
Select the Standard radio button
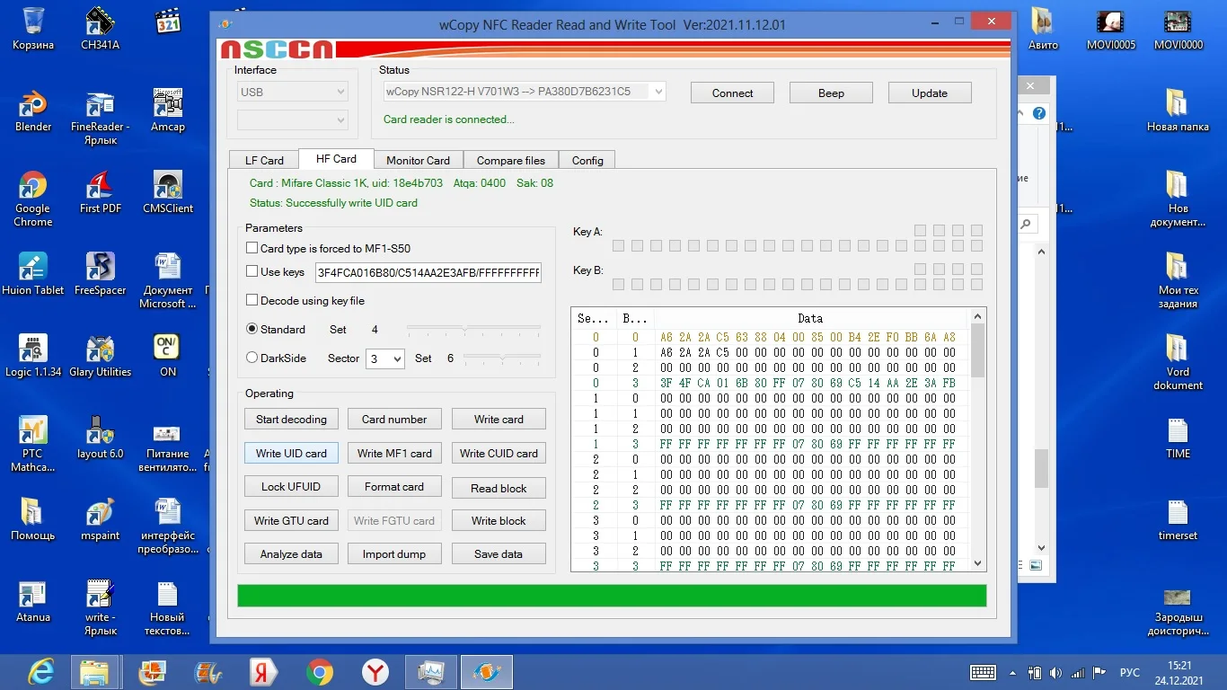pos(252,329)
